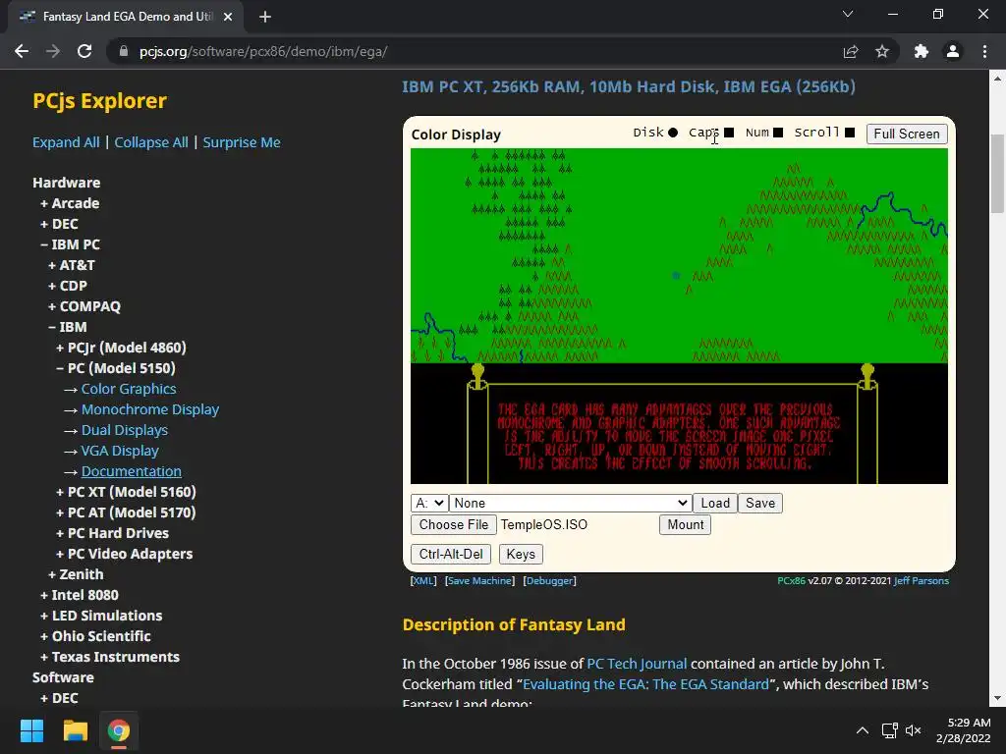Expand the COMPAQ tree node
This screenshot has width=1006, height=754.
pyautogui.click(x=84, y=306)
